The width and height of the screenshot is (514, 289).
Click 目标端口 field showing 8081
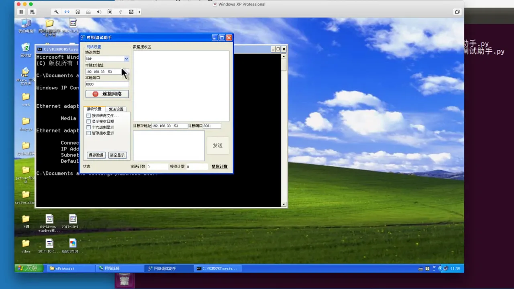pos(212,126)
